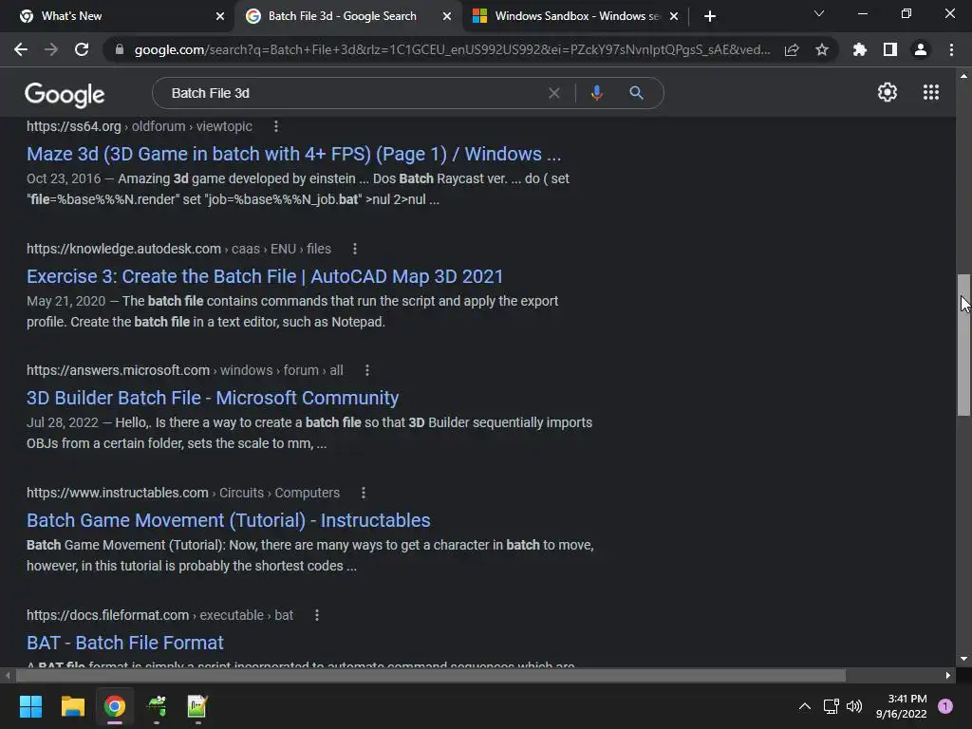Screen dimensions: 972x729
Task: Open the Chrome profile avatar menu
Action: click(x=921, y=49)
